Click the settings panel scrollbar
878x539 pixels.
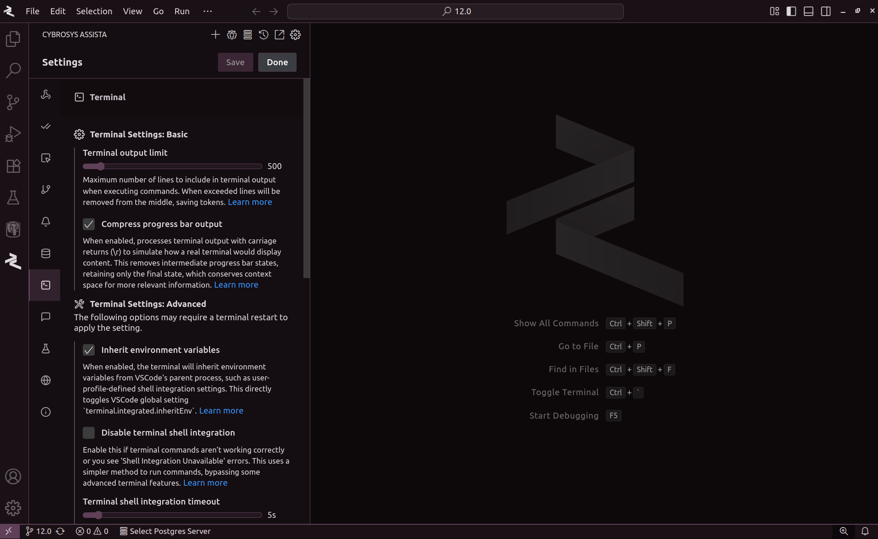pos(307,178)
